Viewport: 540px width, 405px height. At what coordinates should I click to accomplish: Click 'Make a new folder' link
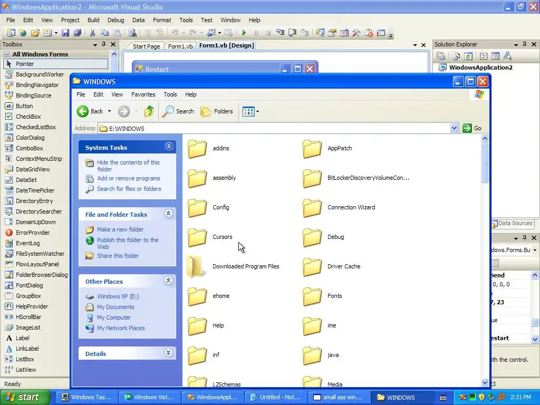pyautogui.click(x=120, y=229)
